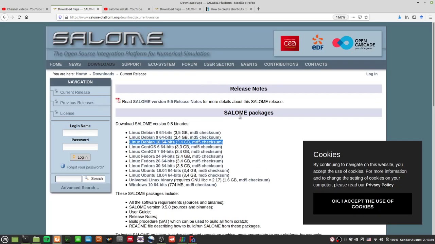Go back to previous page arrow
The image size is (435, 244).
[5, 17]
